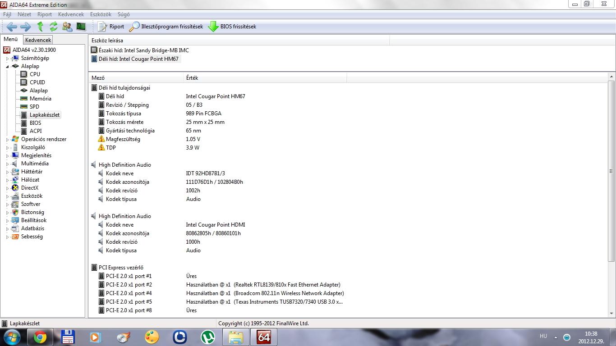Select Déli híd: Intel Cougar Point HM67 device
Screen dimensions: 616x346
138,59
